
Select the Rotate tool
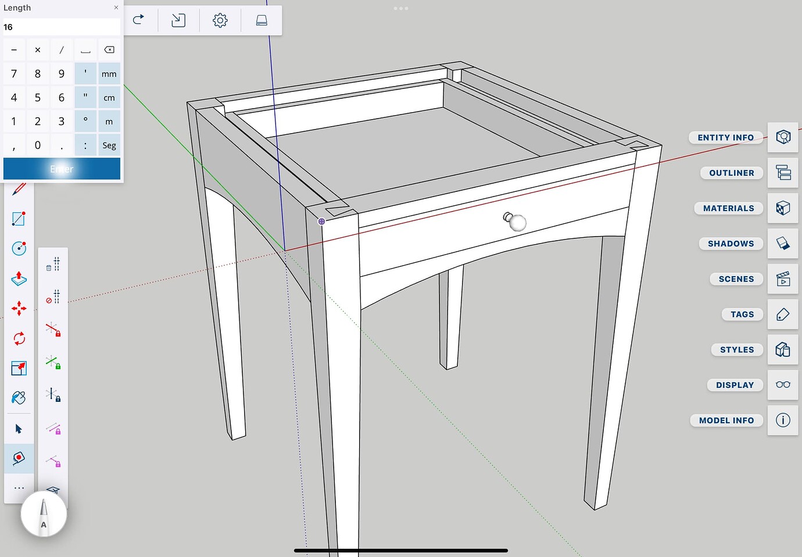[19, 338]
